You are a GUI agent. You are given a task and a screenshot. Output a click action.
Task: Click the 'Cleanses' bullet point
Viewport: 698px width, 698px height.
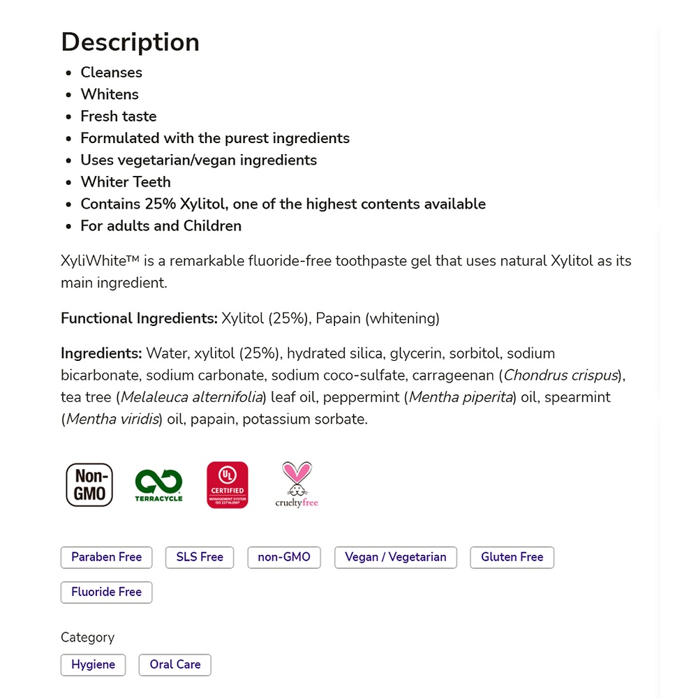(112, 73)
